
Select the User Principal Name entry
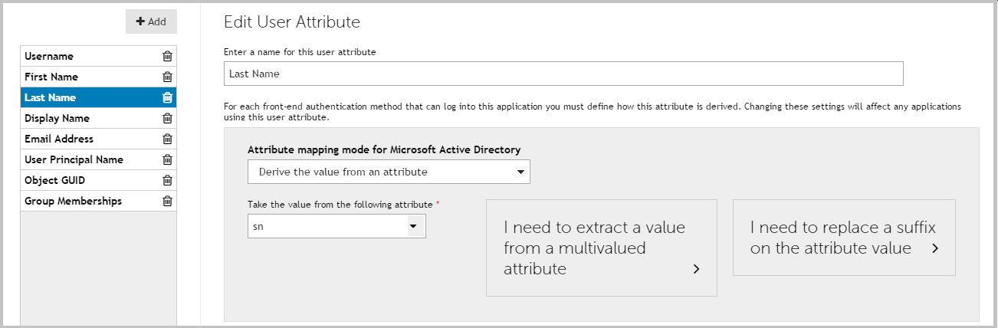[74, 159]
